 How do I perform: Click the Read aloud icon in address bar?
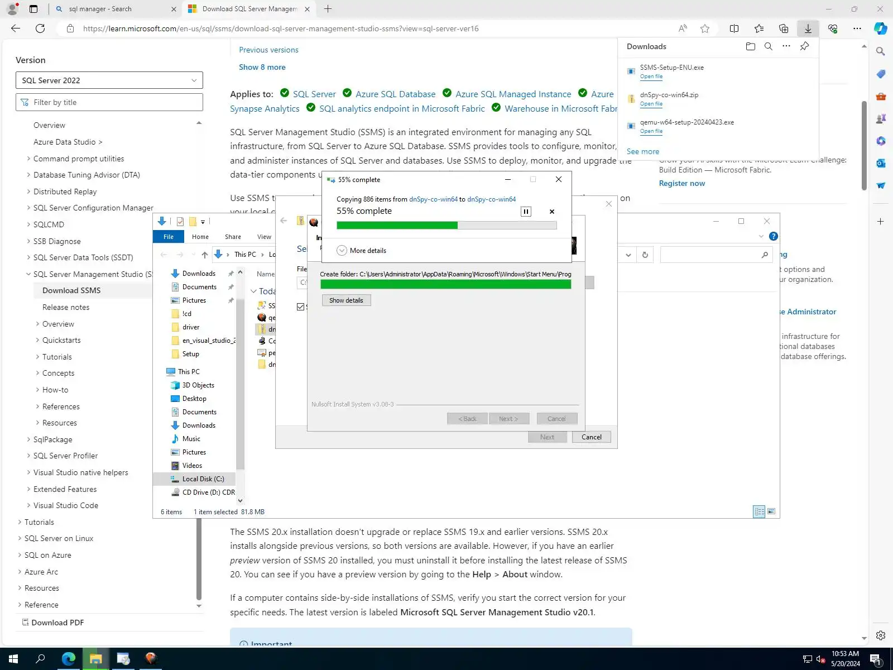point(683,28)
